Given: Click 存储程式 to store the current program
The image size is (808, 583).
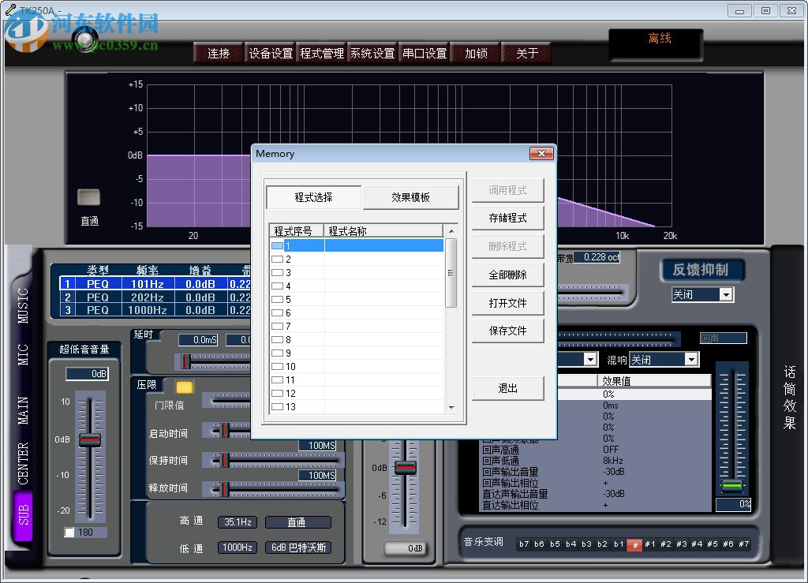Looking at the screenshot, I should pos(507,218).
